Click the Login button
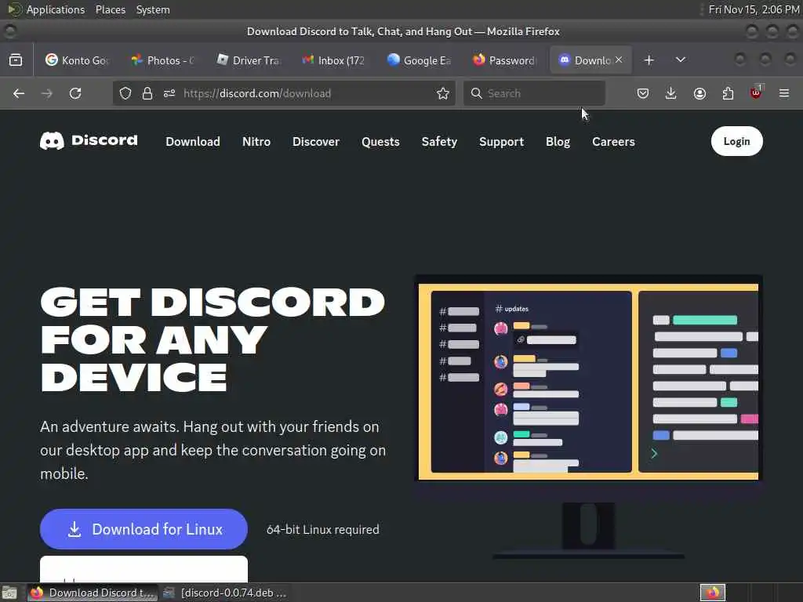 tap(736, 141)
